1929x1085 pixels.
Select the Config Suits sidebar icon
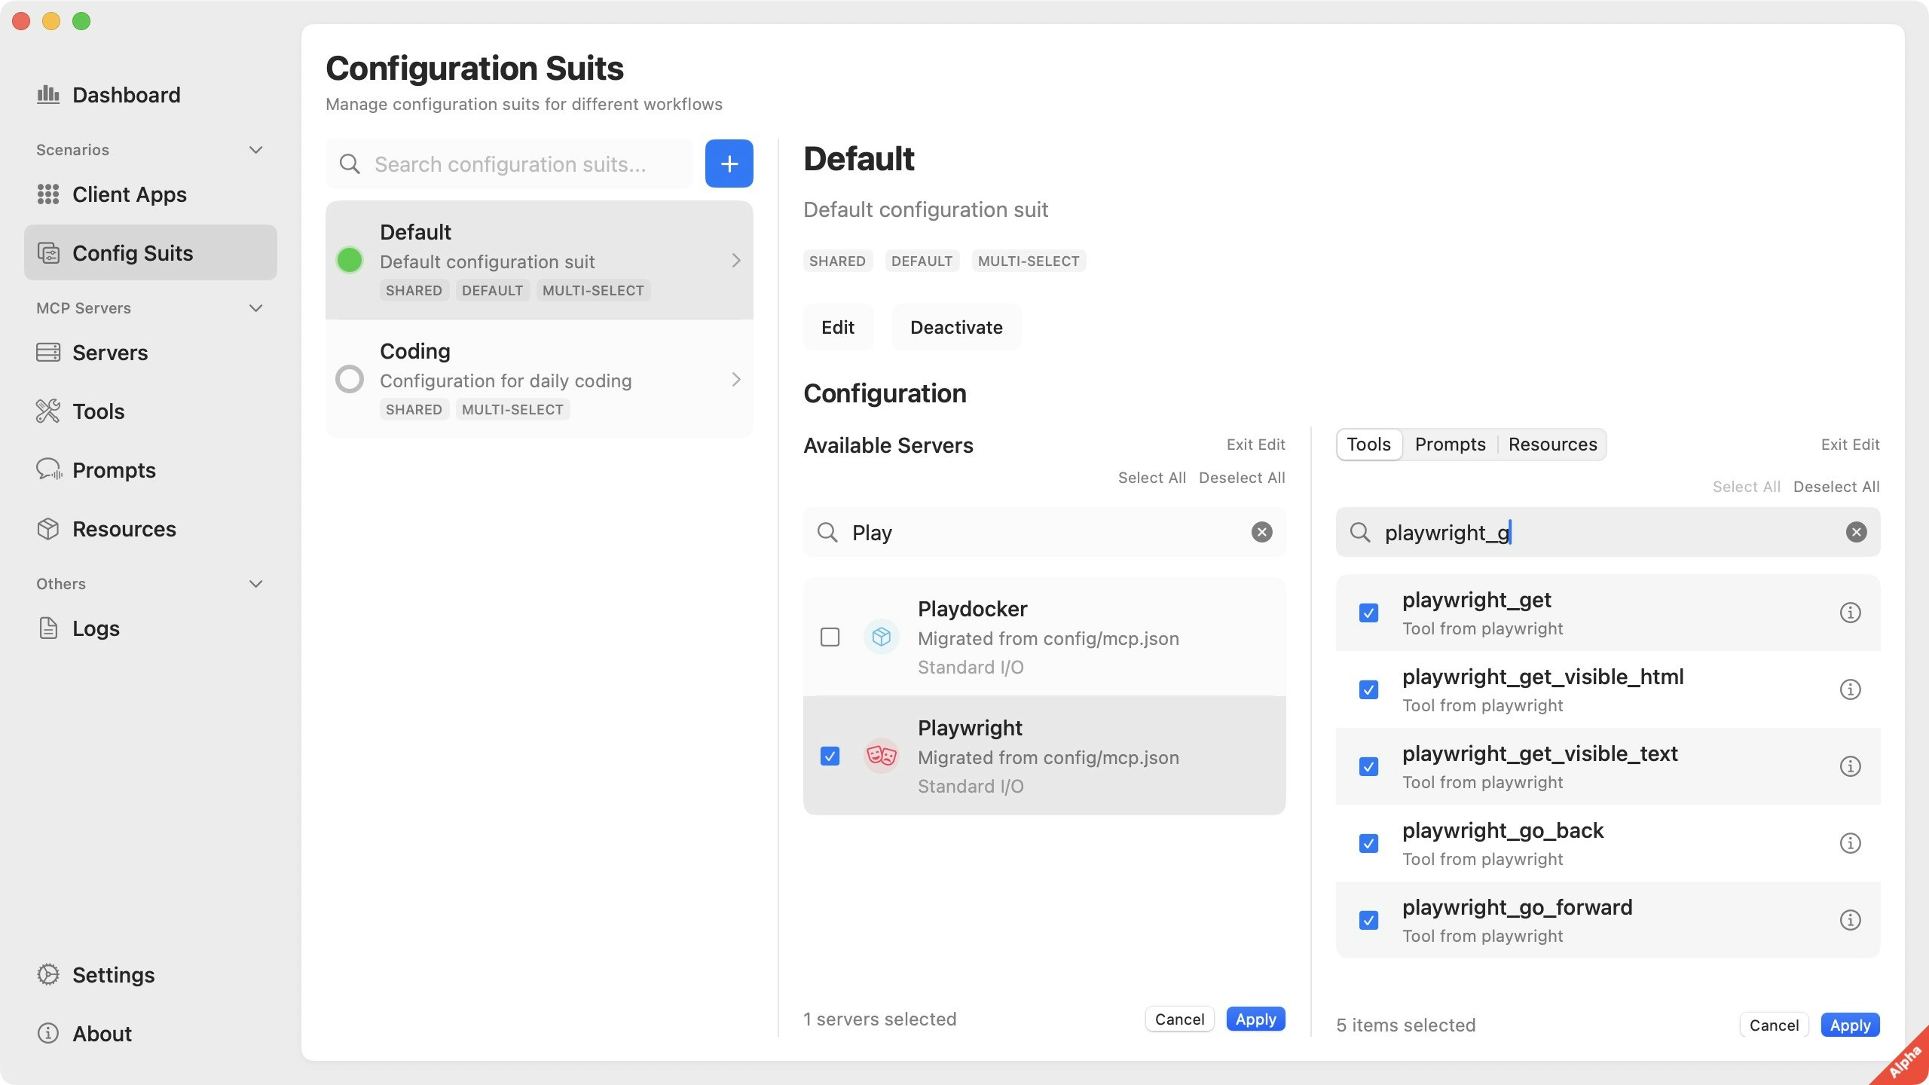(48, 253)
